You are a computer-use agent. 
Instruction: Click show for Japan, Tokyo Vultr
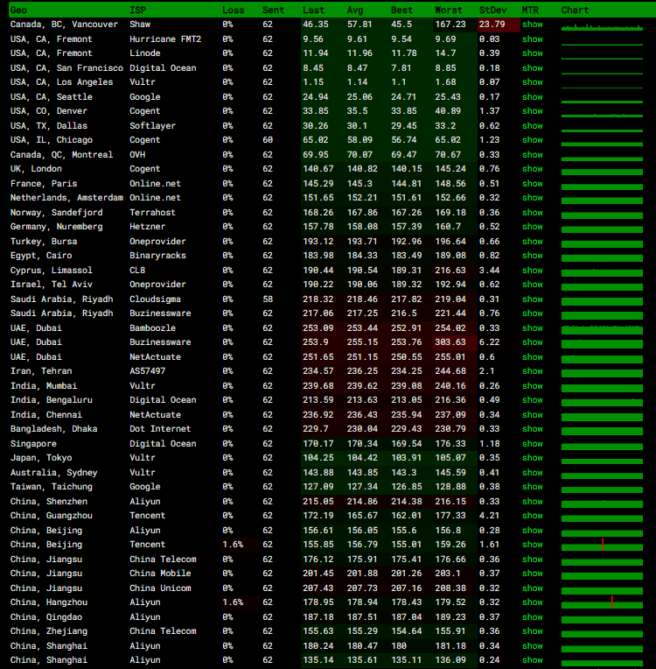(x=533, y=458)
